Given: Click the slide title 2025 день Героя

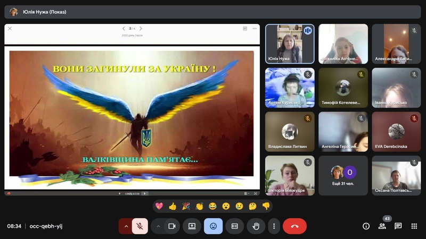Looking at the screenshot, I should point(132,35).
